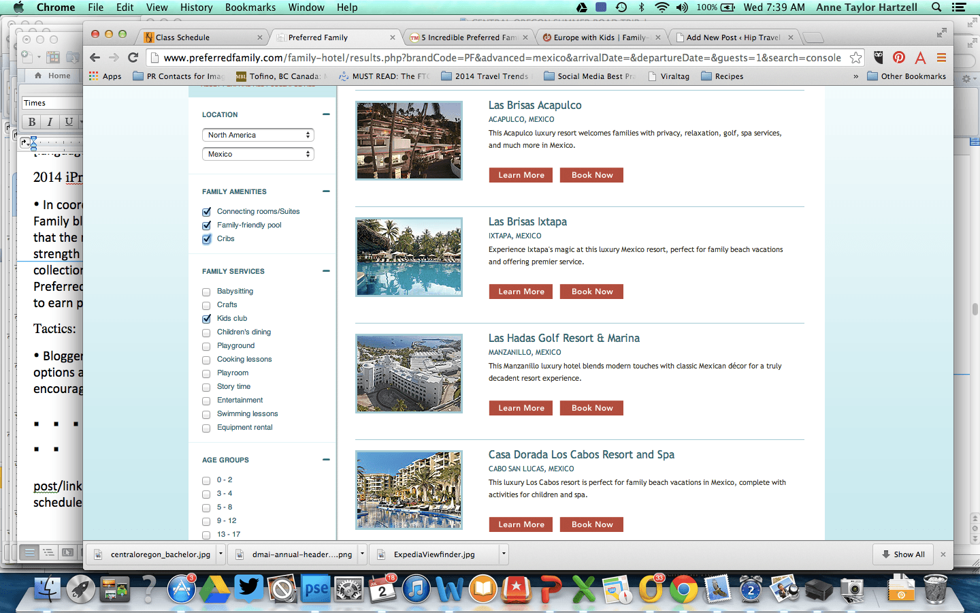Uncheck the Kids club checkbox

(206, 319)
